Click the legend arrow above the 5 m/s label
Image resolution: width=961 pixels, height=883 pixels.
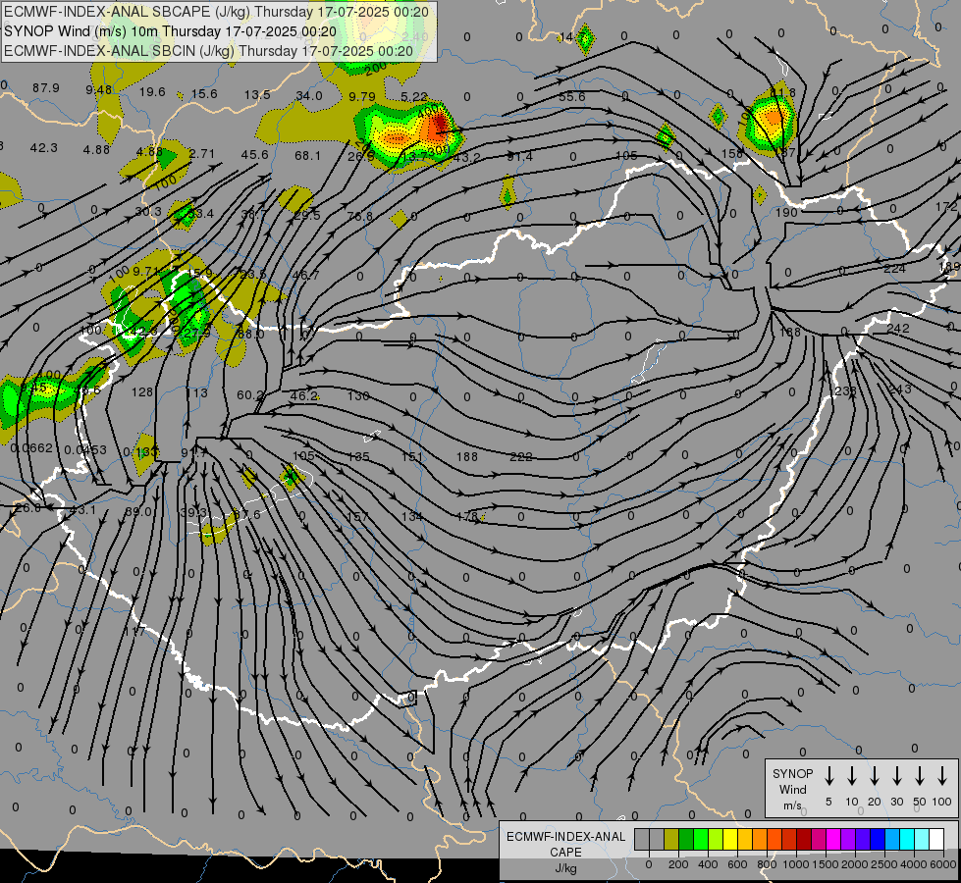828,776
